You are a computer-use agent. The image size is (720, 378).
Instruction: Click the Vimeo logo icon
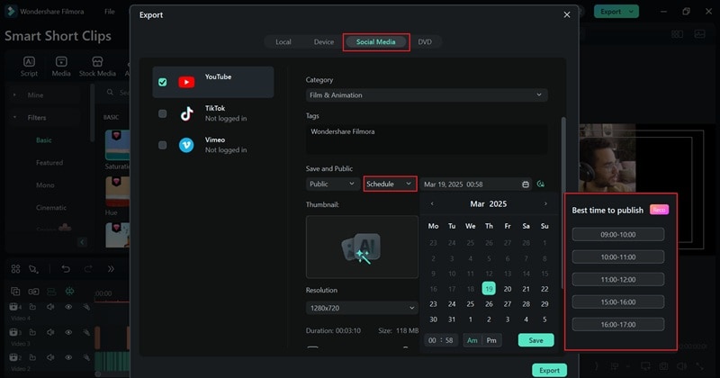[x=186, y=145]
